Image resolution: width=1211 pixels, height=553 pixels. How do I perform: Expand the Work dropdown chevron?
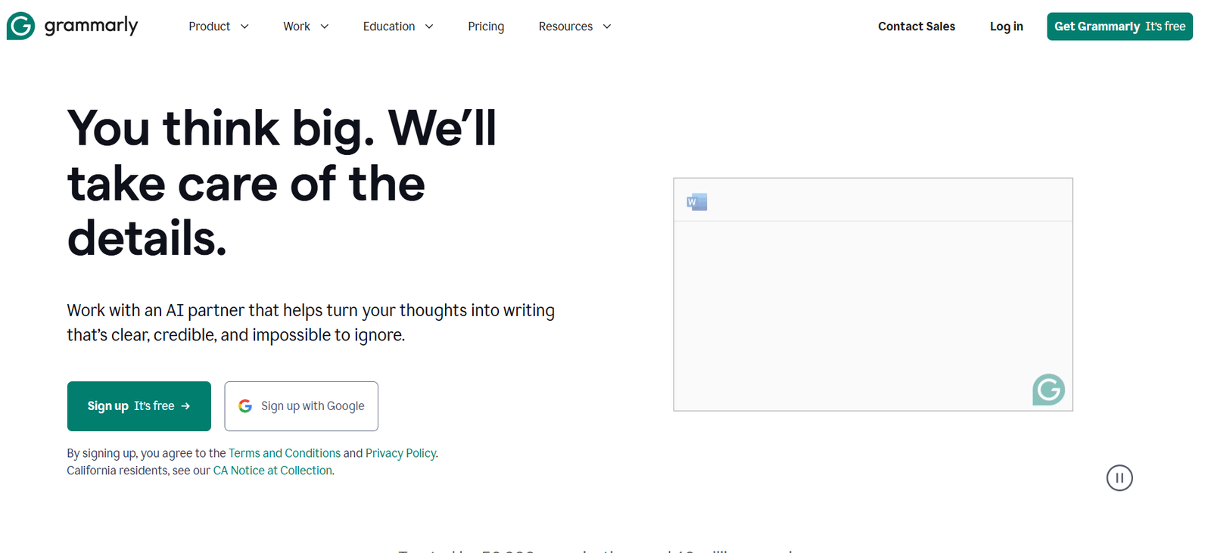[325, 26]
